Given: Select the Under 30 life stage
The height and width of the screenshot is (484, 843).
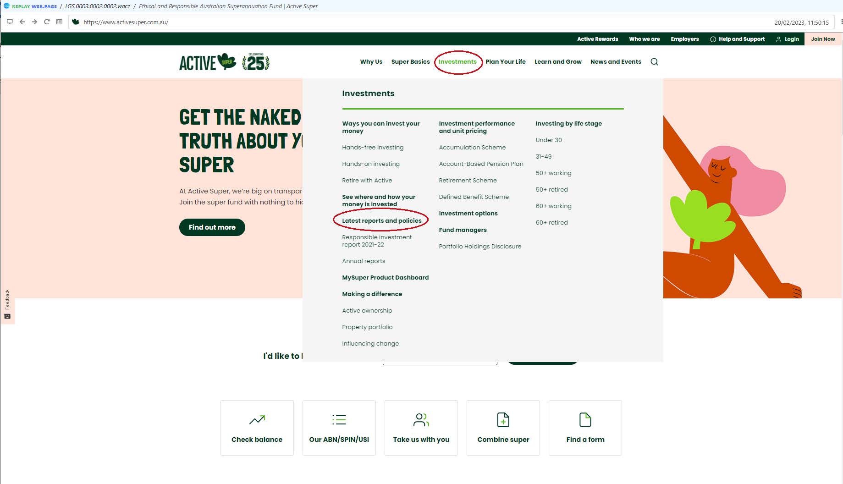Looking at the screenshot, I should tap(549, 140).
